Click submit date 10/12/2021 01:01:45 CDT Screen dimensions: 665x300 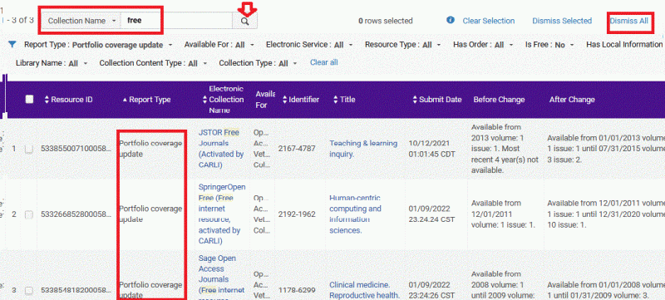click(431, 149)
